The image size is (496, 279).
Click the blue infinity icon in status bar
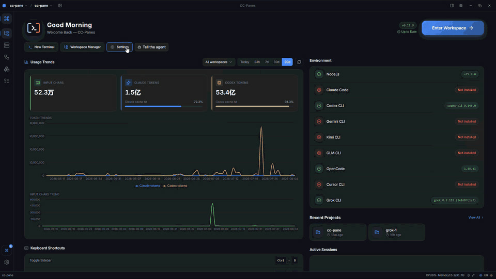(x=481, y=275)
